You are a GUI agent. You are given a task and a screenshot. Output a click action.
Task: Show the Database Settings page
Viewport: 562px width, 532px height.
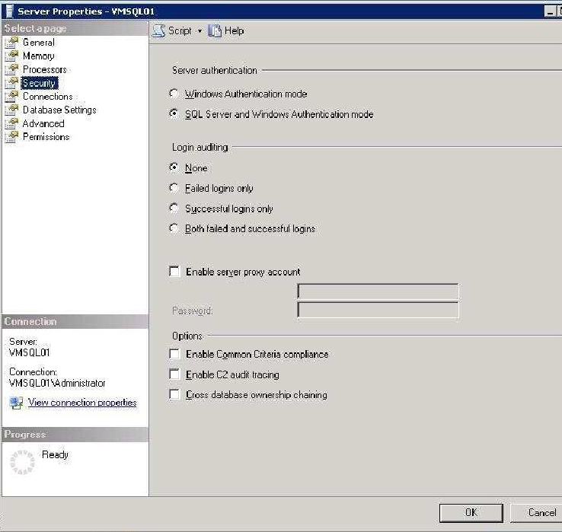click(59, 110)
